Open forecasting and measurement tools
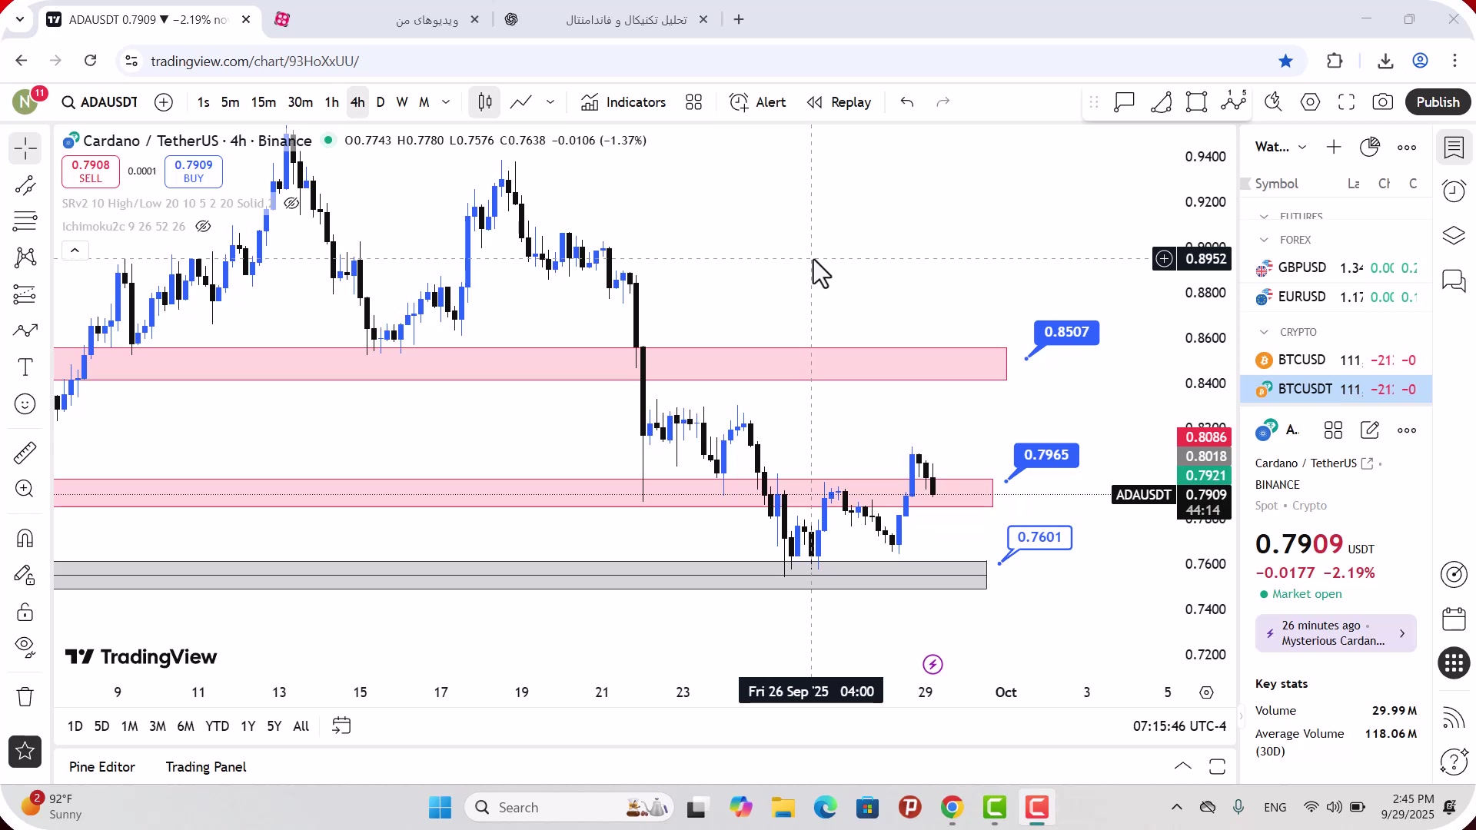 (25, 294)
